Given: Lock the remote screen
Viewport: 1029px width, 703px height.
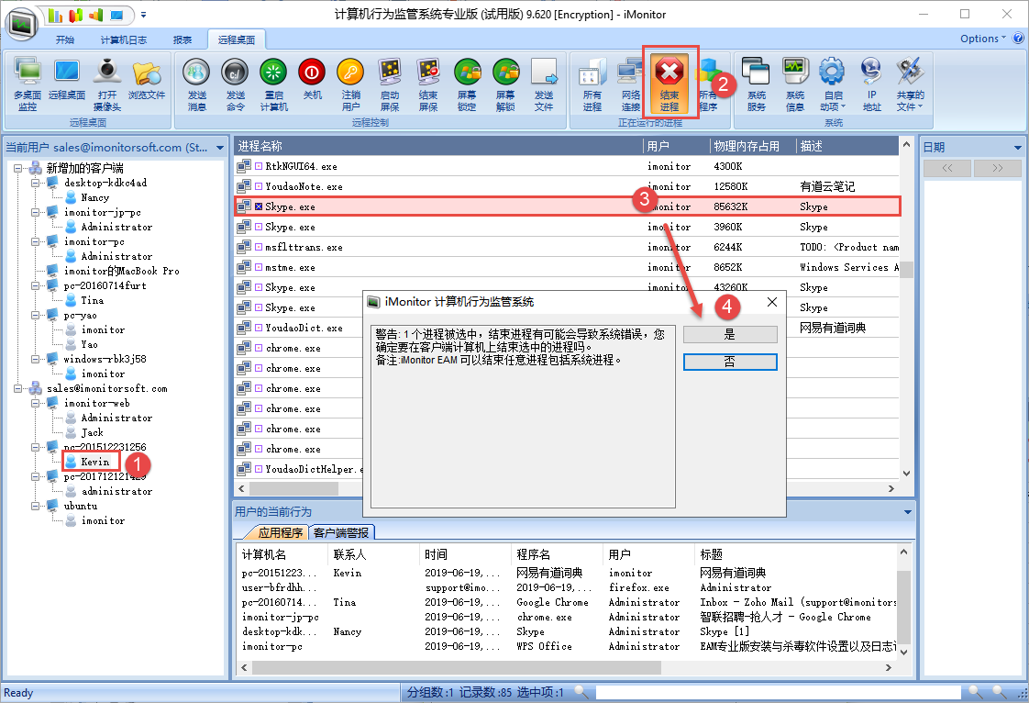Looking at the screenshot, I should (x=467, y=84).
